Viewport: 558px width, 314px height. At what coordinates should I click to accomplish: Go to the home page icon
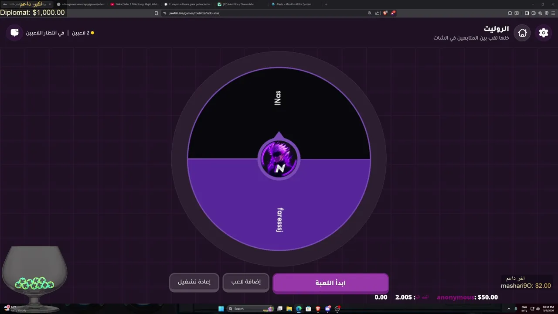pyautogui.click(x=522, y=33)
